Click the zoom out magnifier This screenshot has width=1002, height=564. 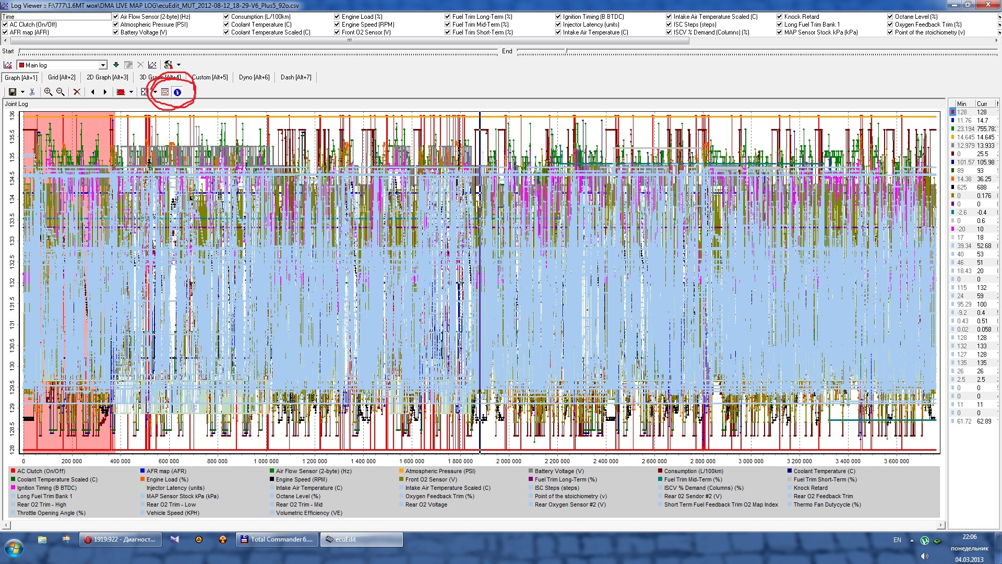61,92
